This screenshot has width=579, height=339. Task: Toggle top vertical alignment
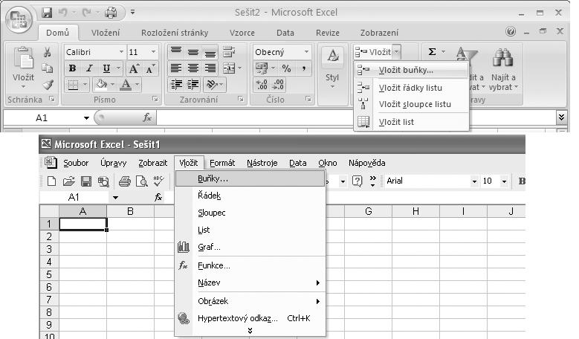[x=175, y=52]
